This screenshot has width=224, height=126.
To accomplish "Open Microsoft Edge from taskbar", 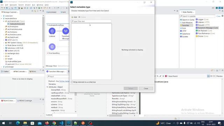I will point(18,123).
